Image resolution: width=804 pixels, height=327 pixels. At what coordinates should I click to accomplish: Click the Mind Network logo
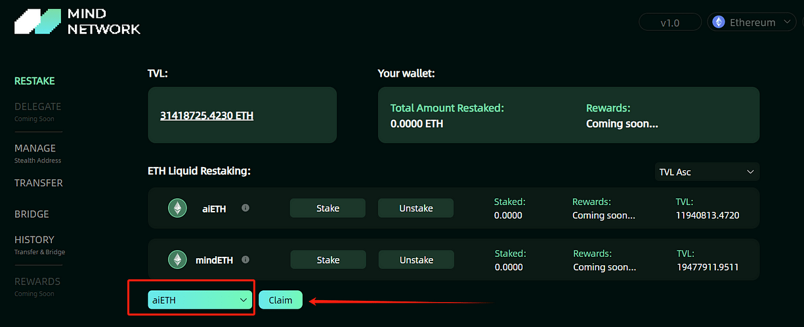[x=77, y=21]
